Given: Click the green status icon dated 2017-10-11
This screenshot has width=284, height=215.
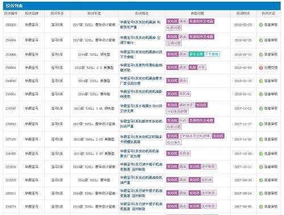Looking at the screenshot, I should [261, 167].
